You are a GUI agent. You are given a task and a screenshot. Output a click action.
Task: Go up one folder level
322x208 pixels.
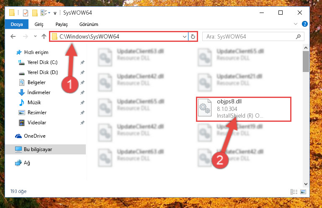point(44,36)
